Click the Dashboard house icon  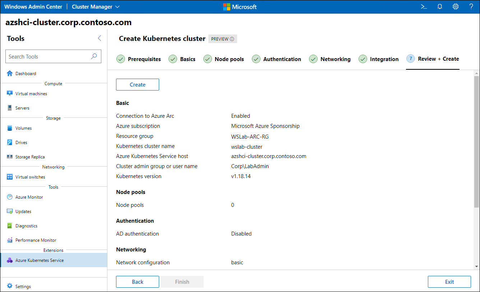(10, 73)
